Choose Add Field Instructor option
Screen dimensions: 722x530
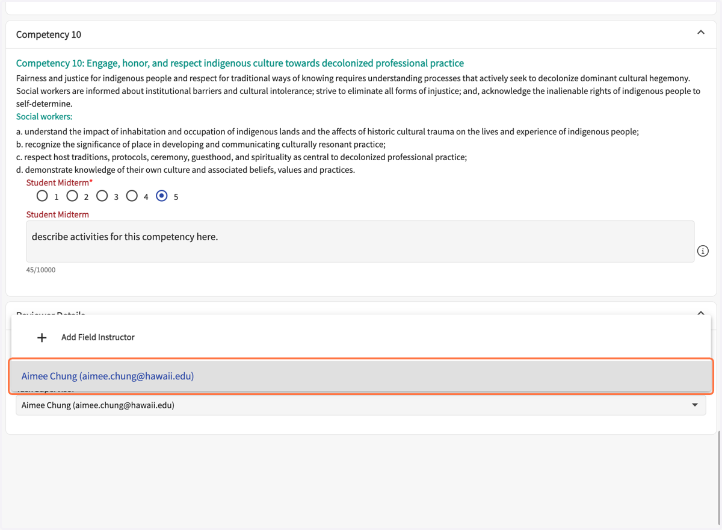pos(361,337)
